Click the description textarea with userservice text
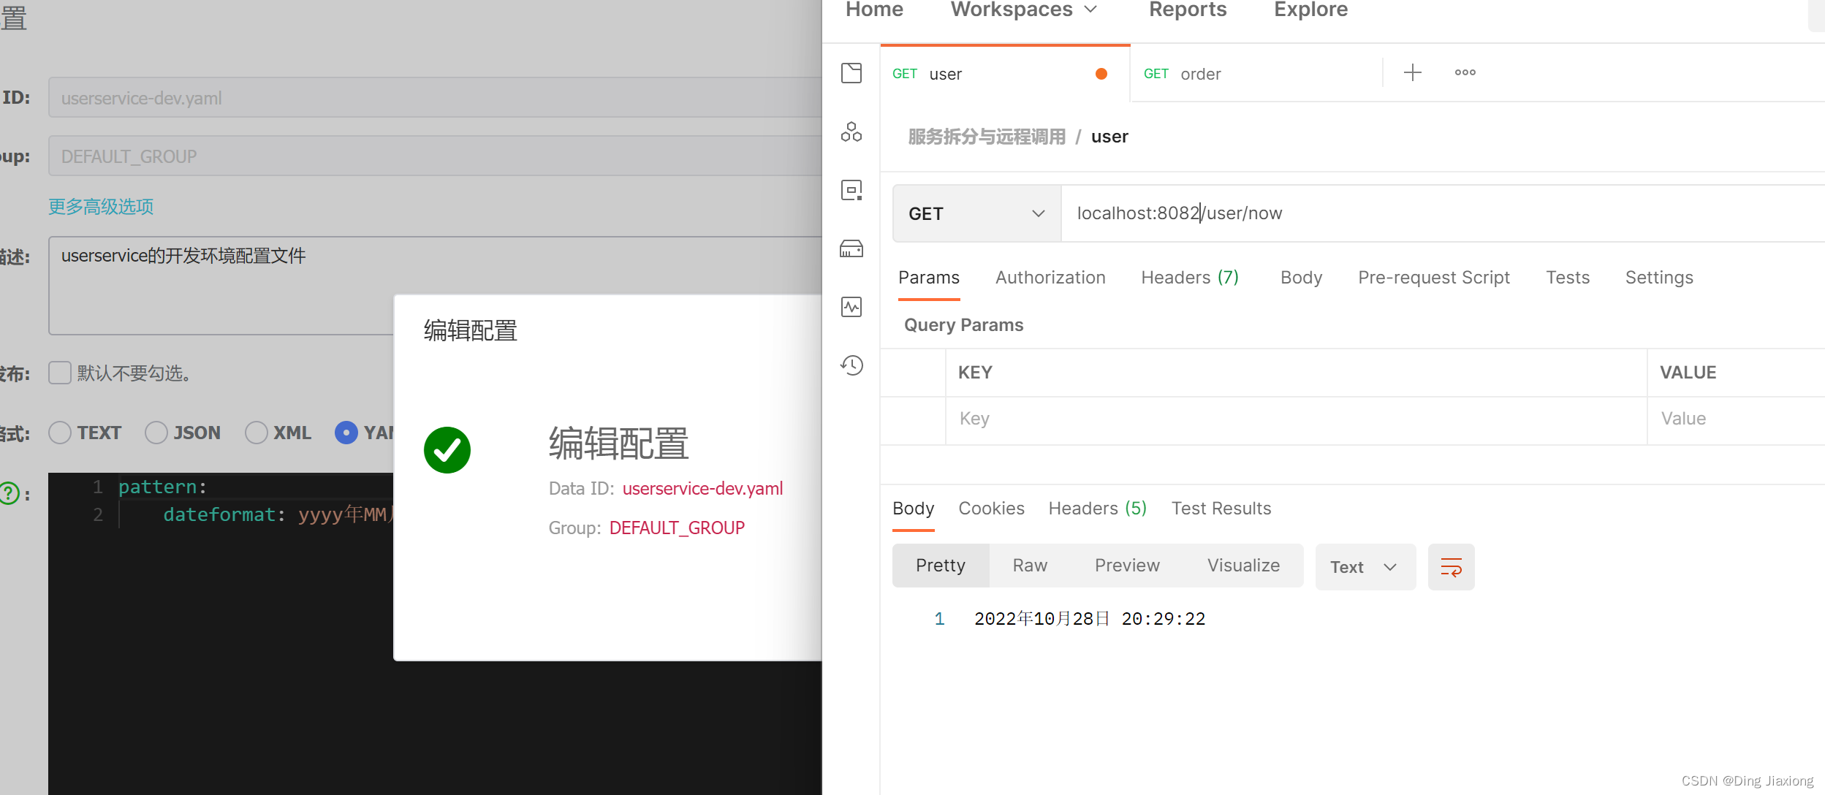This screenshot has height=795, width=1825. (436, 285)
